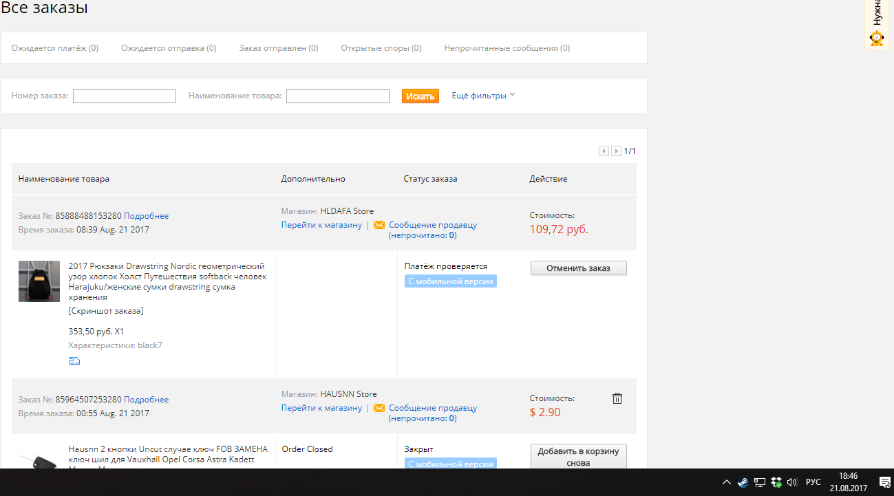The width and height of the screenshot is (894, 496).
Task: Open the Windows notification center
Action: [x=885, y=482]
